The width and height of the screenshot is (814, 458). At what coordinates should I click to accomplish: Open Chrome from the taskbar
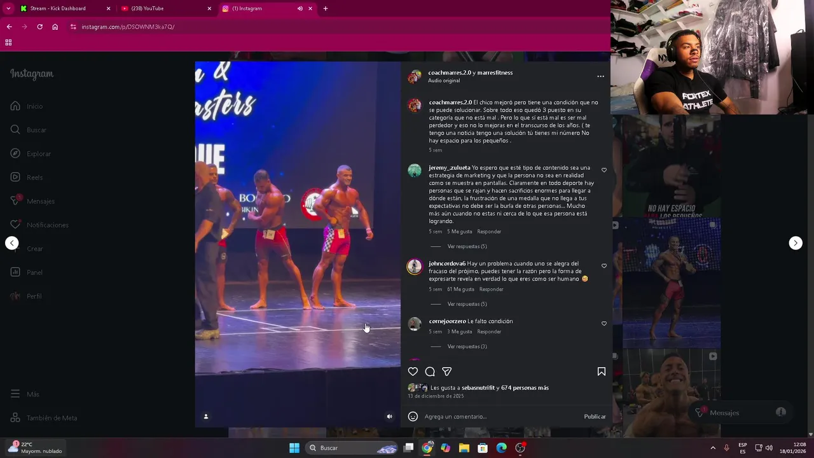pos(427,448)
